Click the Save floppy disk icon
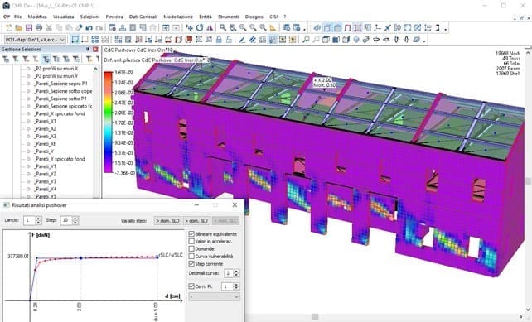Screen dimensions: 532x322 pos(29,28)
